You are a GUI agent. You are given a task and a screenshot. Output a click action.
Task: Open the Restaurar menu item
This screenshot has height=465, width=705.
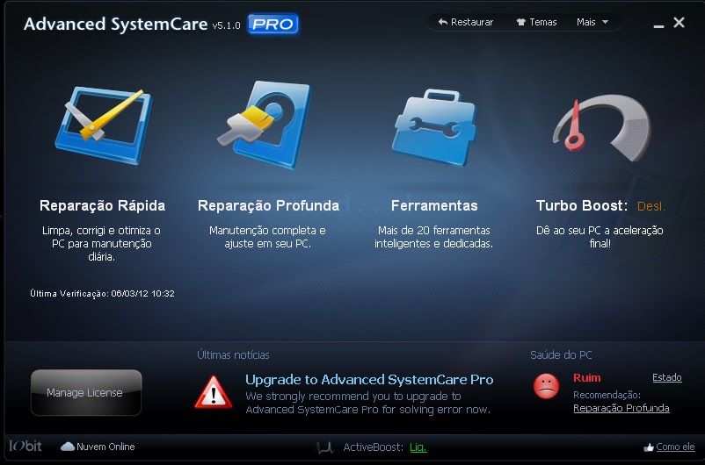pyautogui.click(x=465, y=22)
